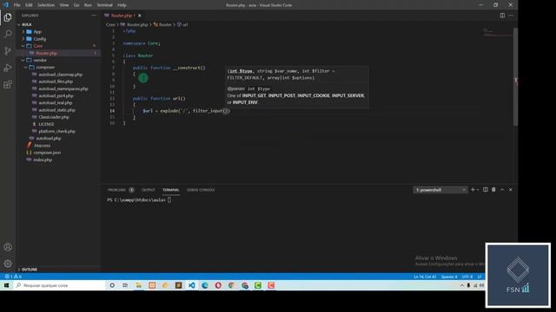The height and width of the screenshot is (312, 556).
Task: Open the launch profile arrow beside the plus icon
Action: [x=478, y=190]
